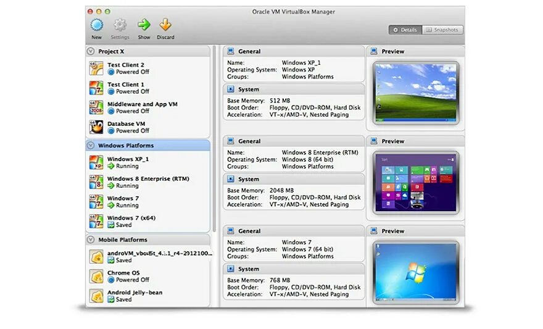The width and height of the screenshot is (543, 329).
Task: Select the 'Windows Platforms' group header text
Action: coord(126,146)
